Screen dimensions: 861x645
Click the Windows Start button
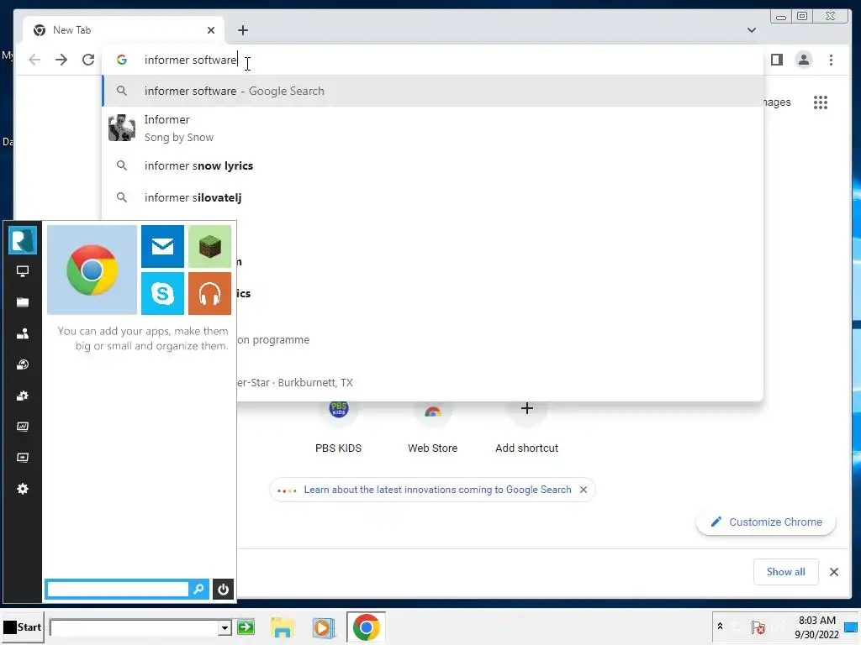(x=23, y=627)
